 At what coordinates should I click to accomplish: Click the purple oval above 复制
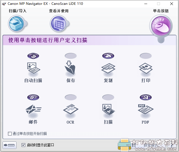(108, 56)
